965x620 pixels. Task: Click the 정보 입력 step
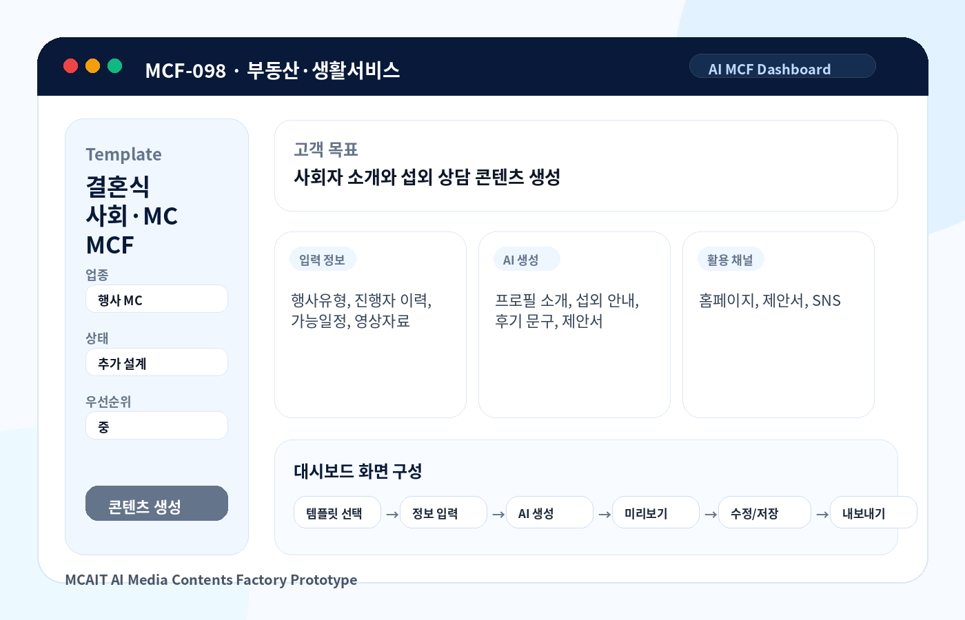(443, 513)
